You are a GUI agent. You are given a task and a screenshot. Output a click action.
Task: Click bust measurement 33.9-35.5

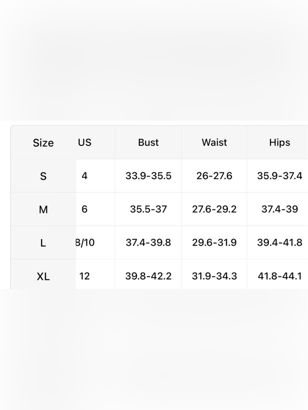tap(148, 176)
